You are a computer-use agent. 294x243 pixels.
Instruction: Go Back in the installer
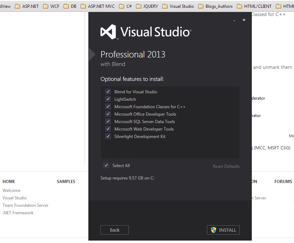tap(115, 230)
